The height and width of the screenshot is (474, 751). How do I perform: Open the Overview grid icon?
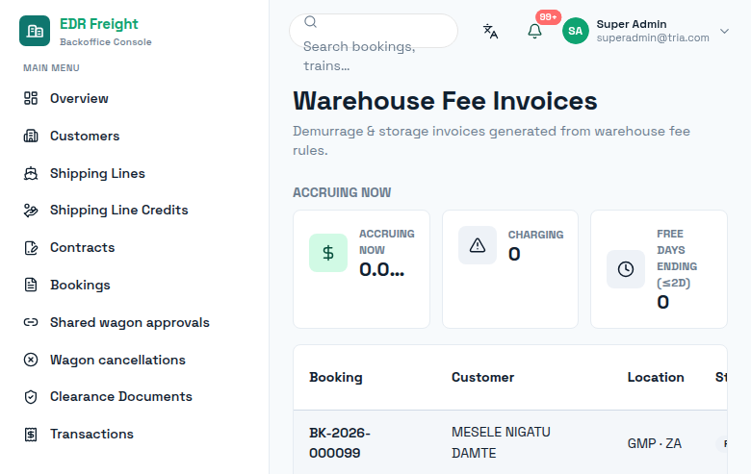31,98
